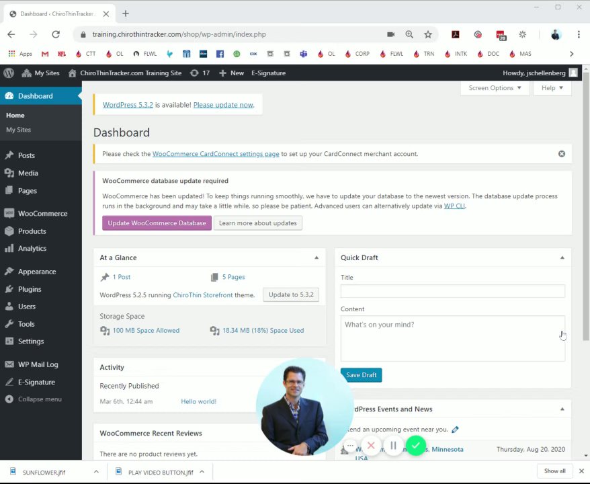Image resolution: width=590 pixels, height=484 pixels.
Task: Expand the Help dropdown
Action: 552,87
